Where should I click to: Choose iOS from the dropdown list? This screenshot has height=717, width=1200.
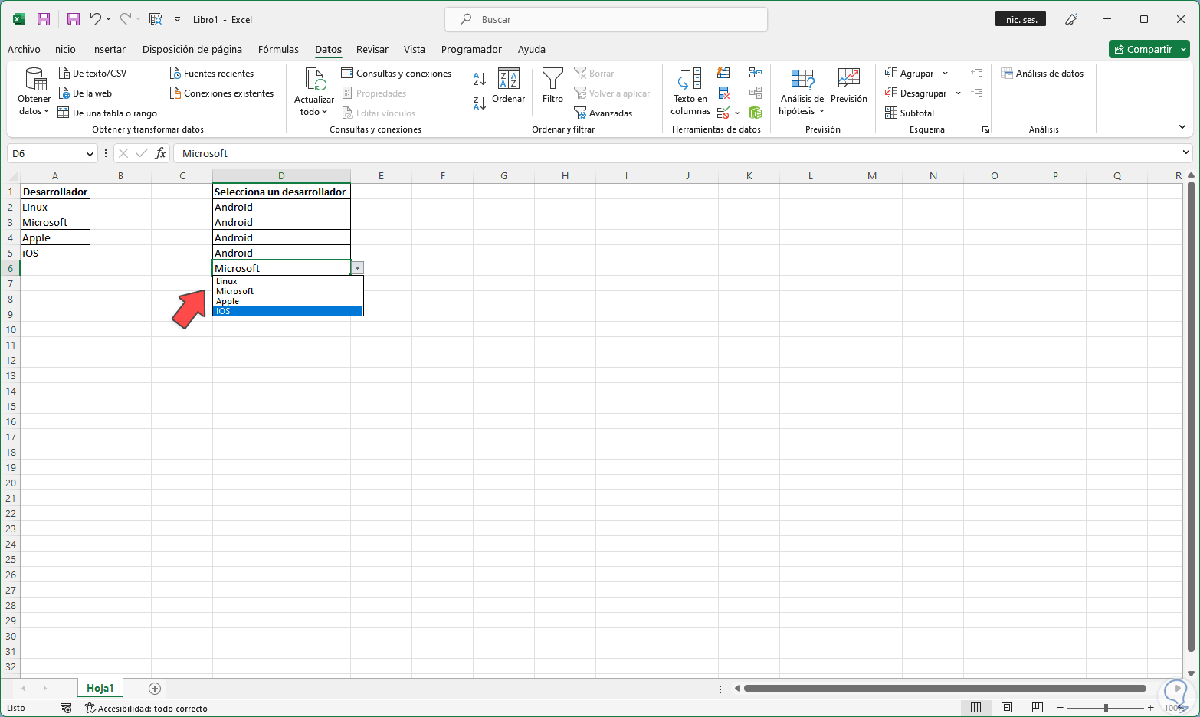288,311
